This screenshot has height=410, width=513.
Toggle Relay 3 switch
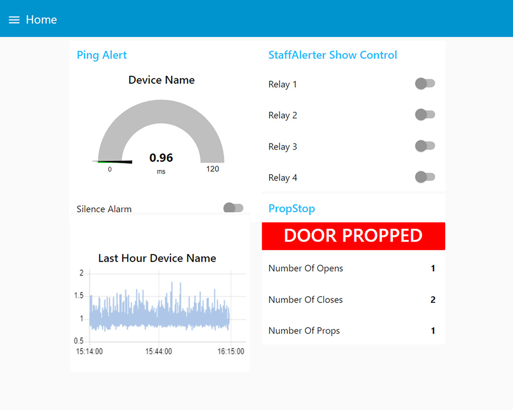425,146
